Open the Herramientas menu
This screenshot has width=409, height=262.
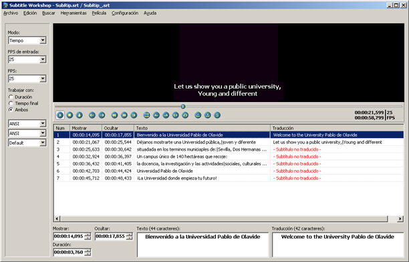(x=74, y=13)
